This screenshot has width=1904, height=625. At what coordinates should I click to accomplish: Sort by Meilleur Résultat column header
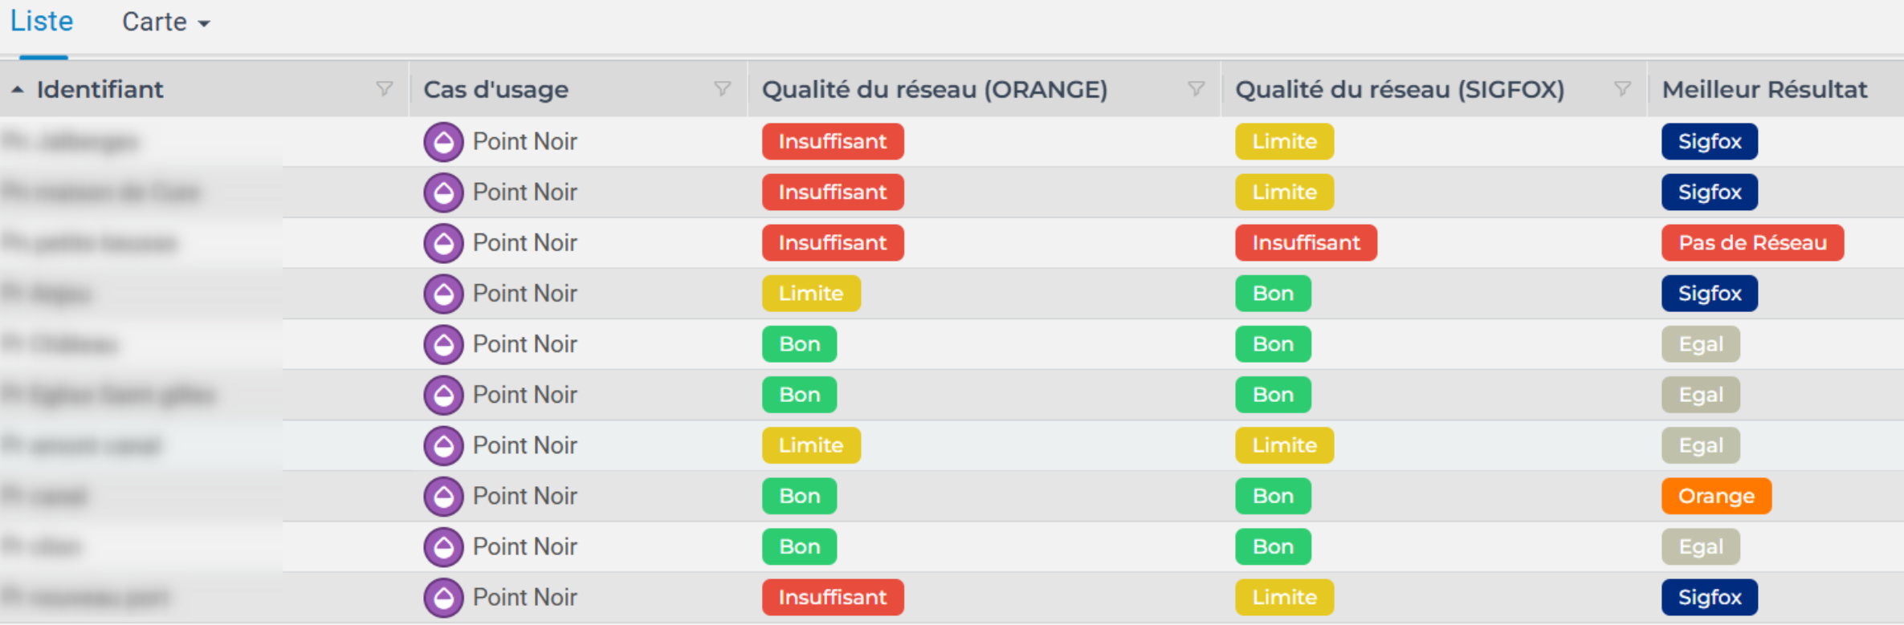pos(1764,90)
